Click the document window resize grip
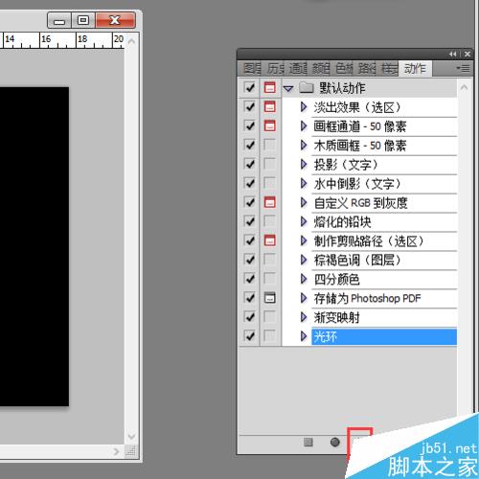This screenshot has height=479, width=479. point(131,450)
